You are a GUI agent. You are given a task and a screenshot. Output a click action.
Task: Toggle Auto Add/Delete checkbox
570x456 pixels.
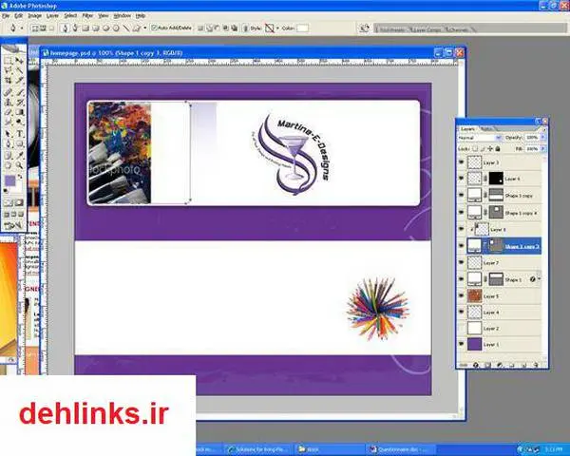tap(154, 28)
